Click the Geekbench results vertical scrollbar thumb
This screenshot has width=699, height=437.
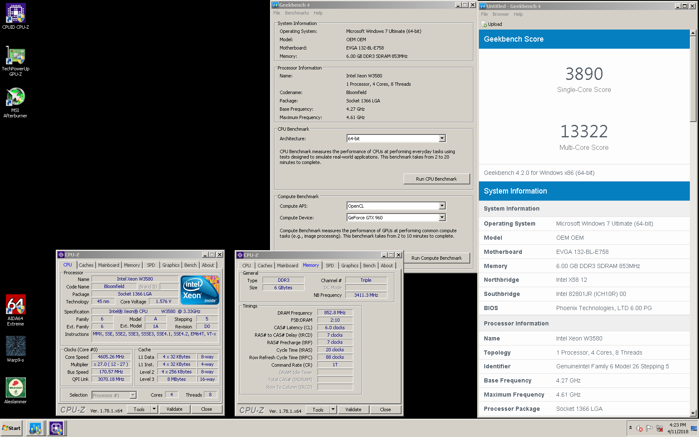pyautogui.click(x=693, y=79)
